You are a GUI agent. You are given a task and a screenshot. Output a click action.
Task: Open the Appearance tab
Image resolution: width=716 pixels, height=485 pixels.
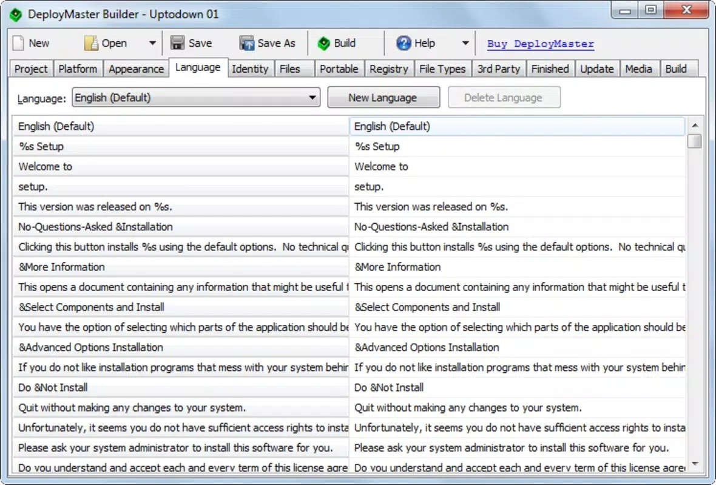[136, 69]
